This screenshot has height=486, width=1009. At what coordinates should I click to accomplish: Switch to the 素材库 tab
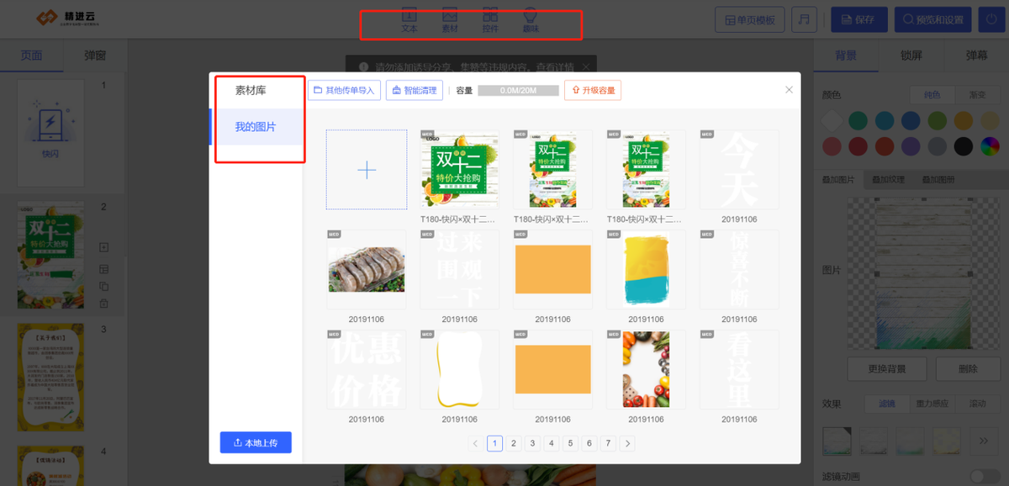(x=251, y=90)
